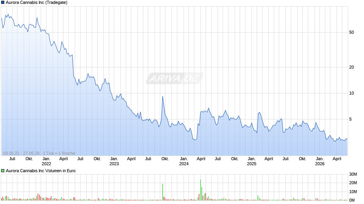Select the chart title "Aurora Cannabis Inc (Tradegate)"

point(37,3)
